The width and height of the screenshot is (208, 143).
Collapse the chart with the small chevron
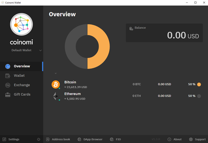pos(56,73)
